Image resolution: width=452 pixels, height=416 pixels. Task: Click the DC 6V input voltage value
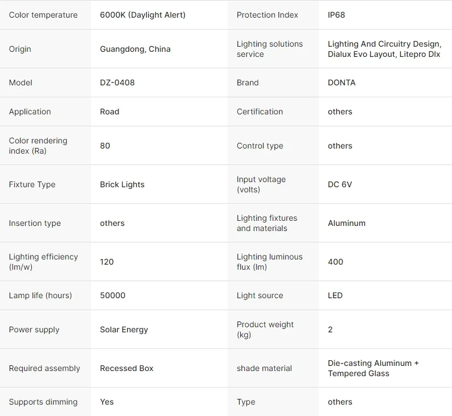click(x=340, y=184)
